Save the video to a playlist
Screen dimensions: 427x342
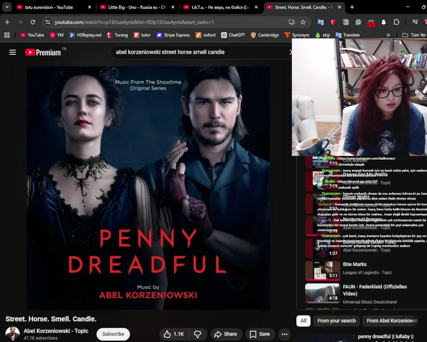tap(260, 334)
